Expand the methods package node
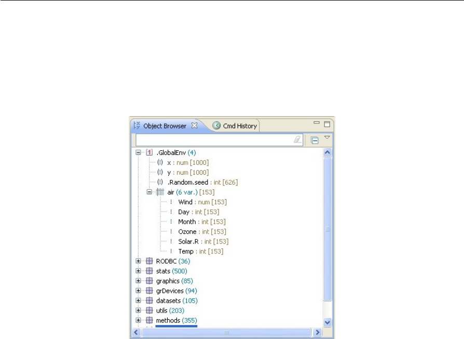The image size is (464, 339). (138, 320)
